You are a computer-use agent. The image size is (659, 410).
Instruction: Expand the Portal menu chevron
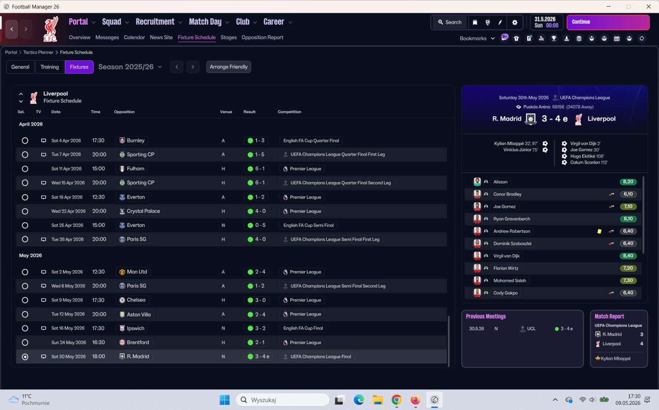pyautogui.click(x=93, y=22)
